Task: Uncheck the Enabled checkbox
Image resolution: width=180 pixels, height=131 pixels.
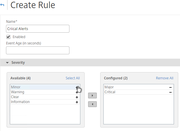Action: (x=8, y=37)
